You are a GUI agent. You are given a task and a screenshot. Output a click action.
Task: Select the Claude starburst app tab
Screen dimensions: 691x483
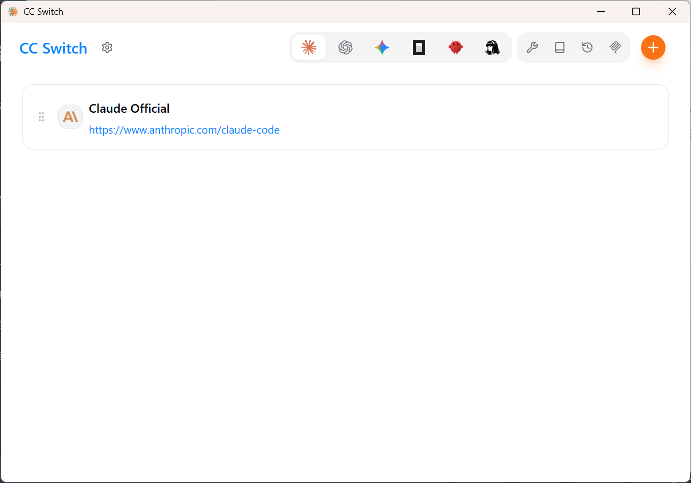[309, 47]
